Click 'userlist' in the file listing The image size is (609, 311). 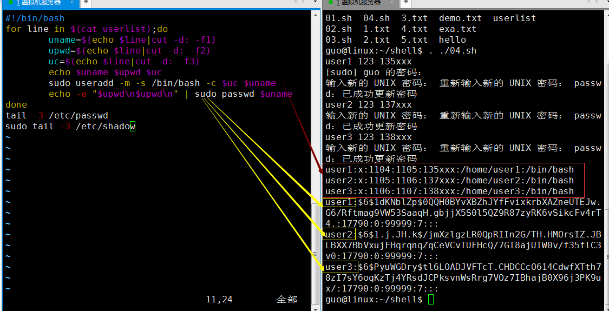point(514,18)
